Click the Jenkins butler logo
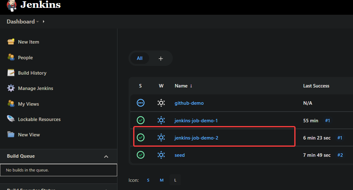Image resolution: width=353 pixels, height=190 pixels. coord(12,5)
